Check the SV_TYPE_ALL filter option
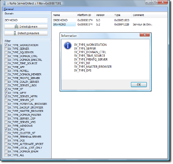173x164 pixels. (x=6, y=155)
